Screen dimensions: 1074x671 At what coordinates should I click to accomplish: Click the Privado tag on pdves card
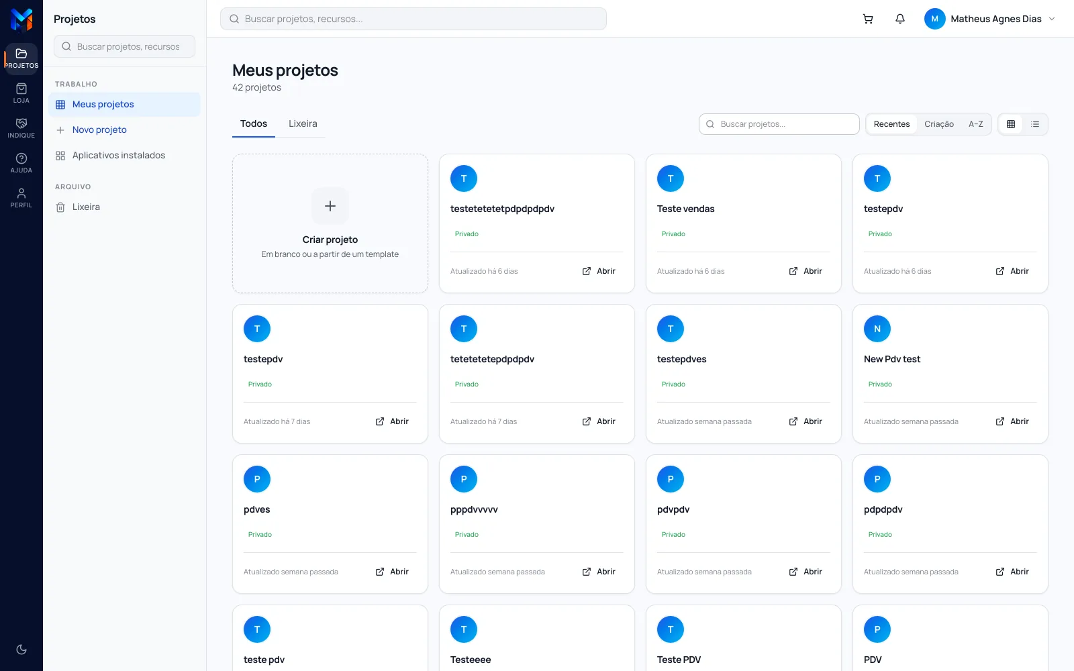pyautogui.click(x=260, y=535)
